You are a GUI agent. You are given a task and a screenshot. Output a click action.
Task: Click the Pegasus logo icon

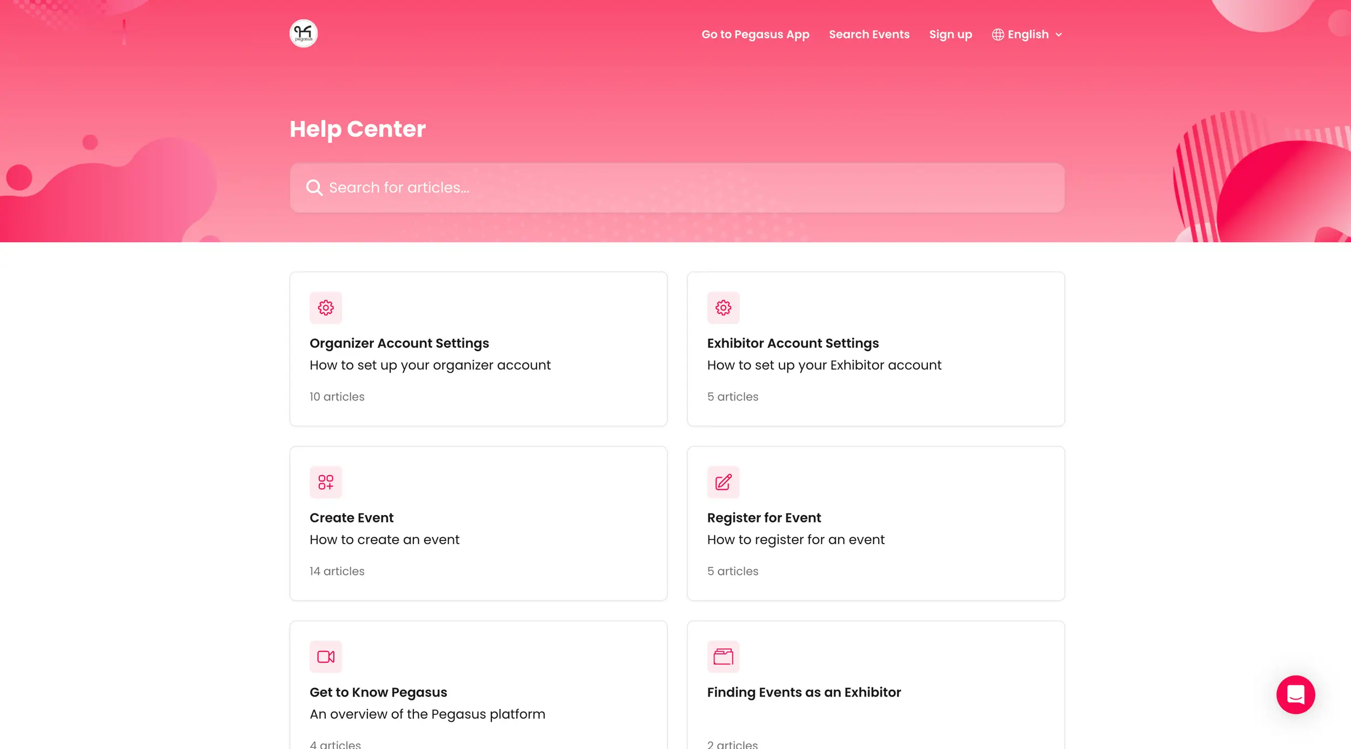coord(303,34)
